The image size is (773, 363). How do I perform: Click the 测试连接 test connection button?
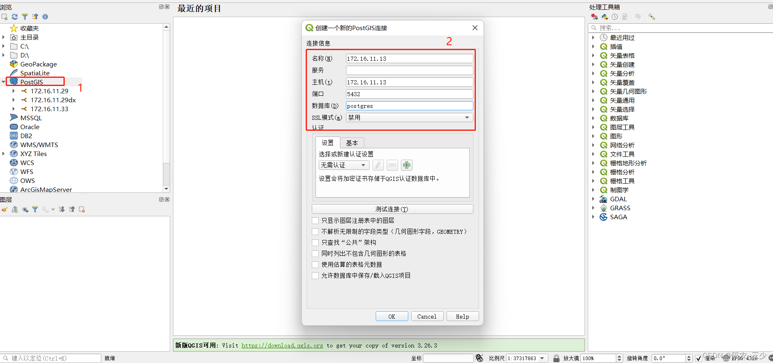pyautogui.click(x=392, y=209)
